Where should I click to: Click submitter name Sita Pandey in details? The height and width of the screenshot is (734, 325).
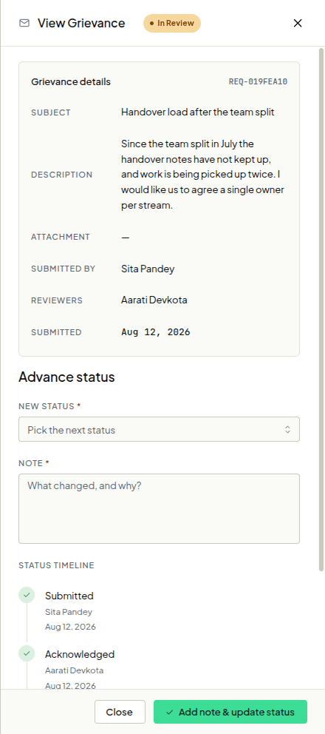(148, 269)
